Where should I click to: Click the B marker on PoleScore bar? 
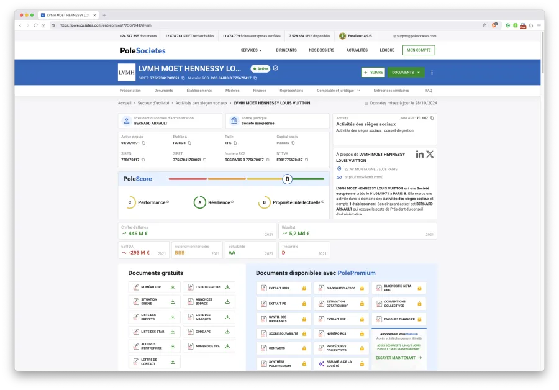[288, 179]
